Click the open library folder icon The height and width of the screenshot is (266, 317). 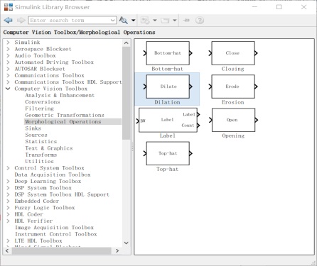(x=165, y=21)
